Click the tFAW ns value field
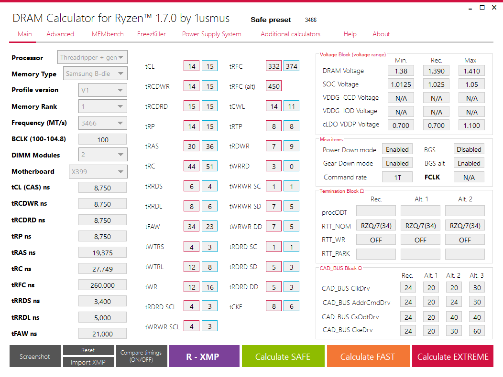The width and height of the screenshot is (503, 377). 103,334
